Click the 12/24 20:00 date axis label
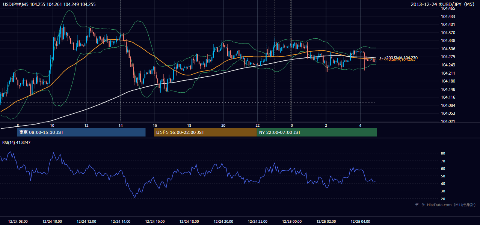Screen dimensions: 480x225 223,221
